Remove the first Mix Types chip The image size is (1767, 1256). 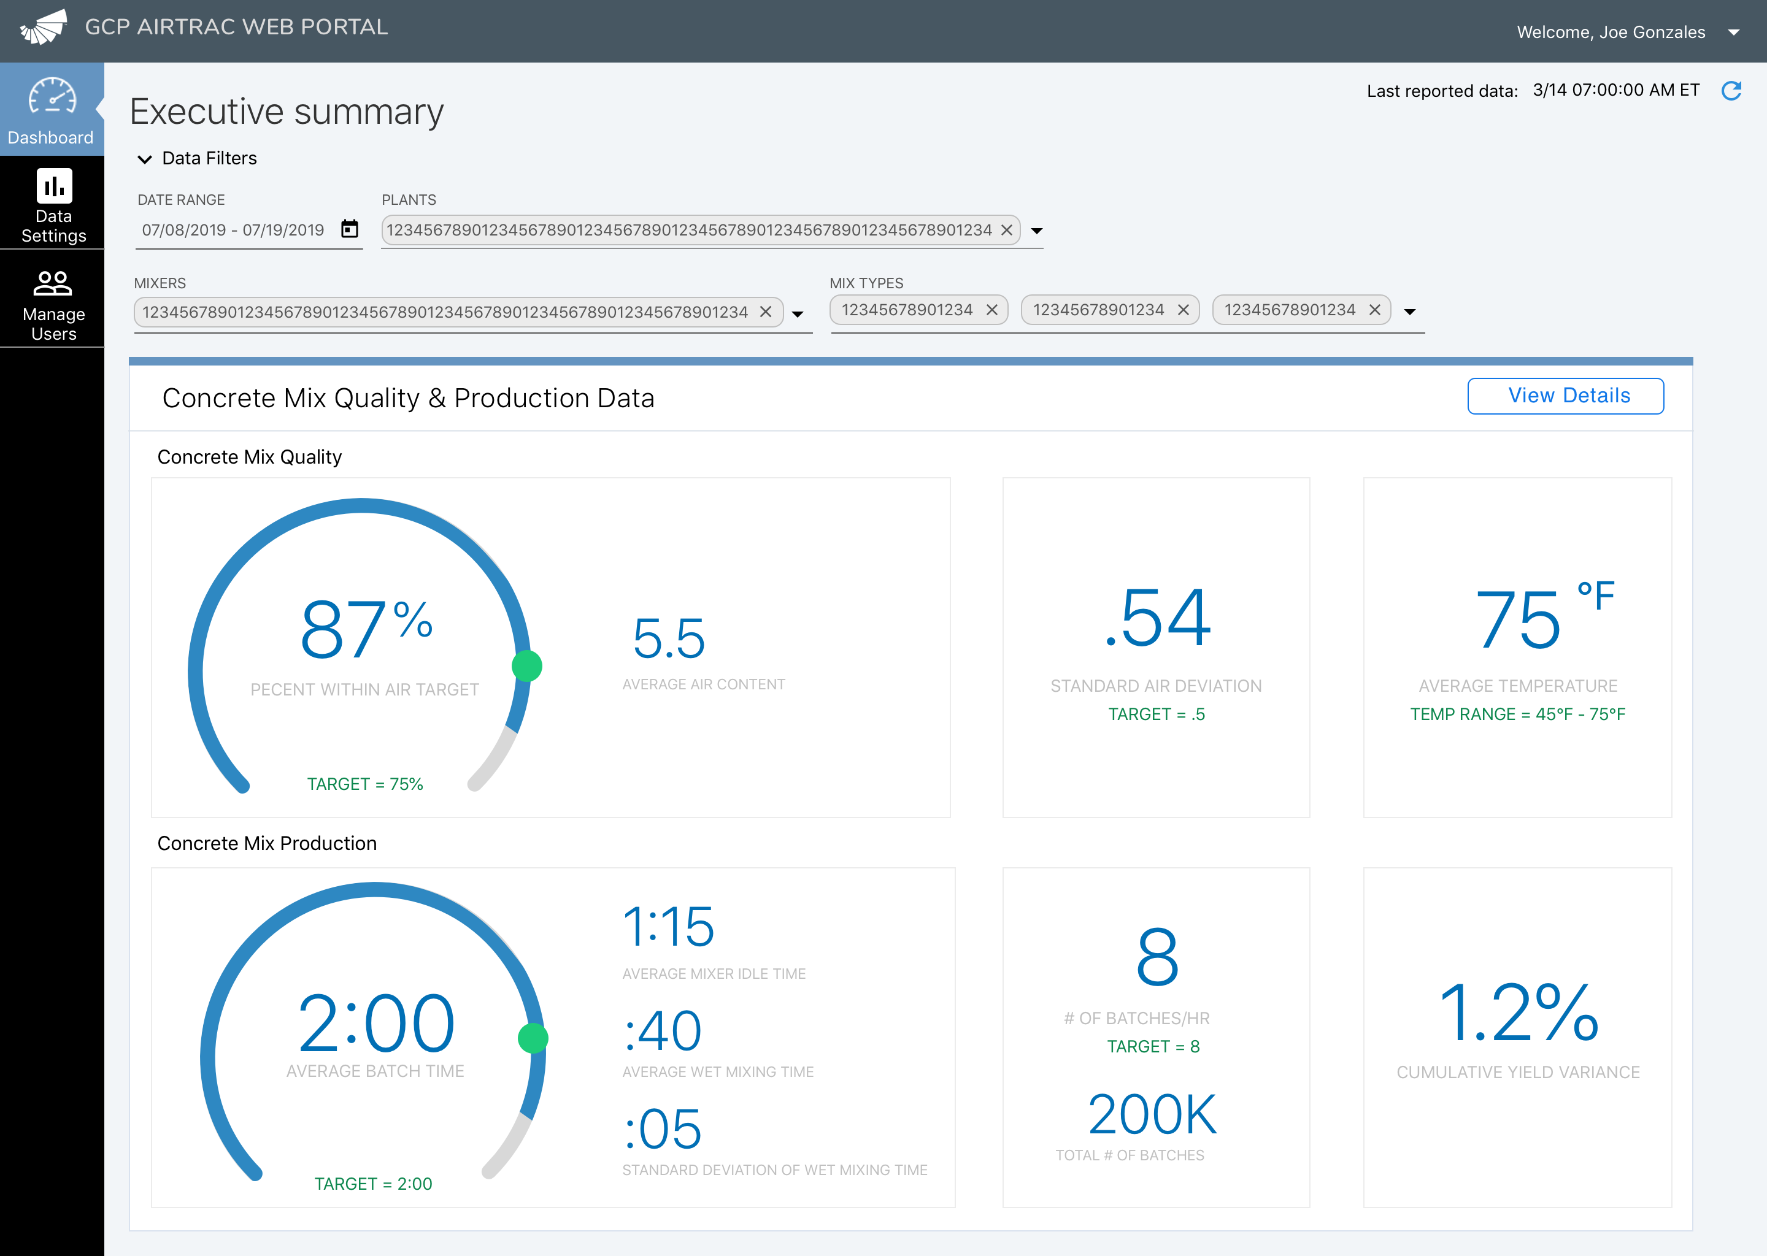(x=992, y=310)
